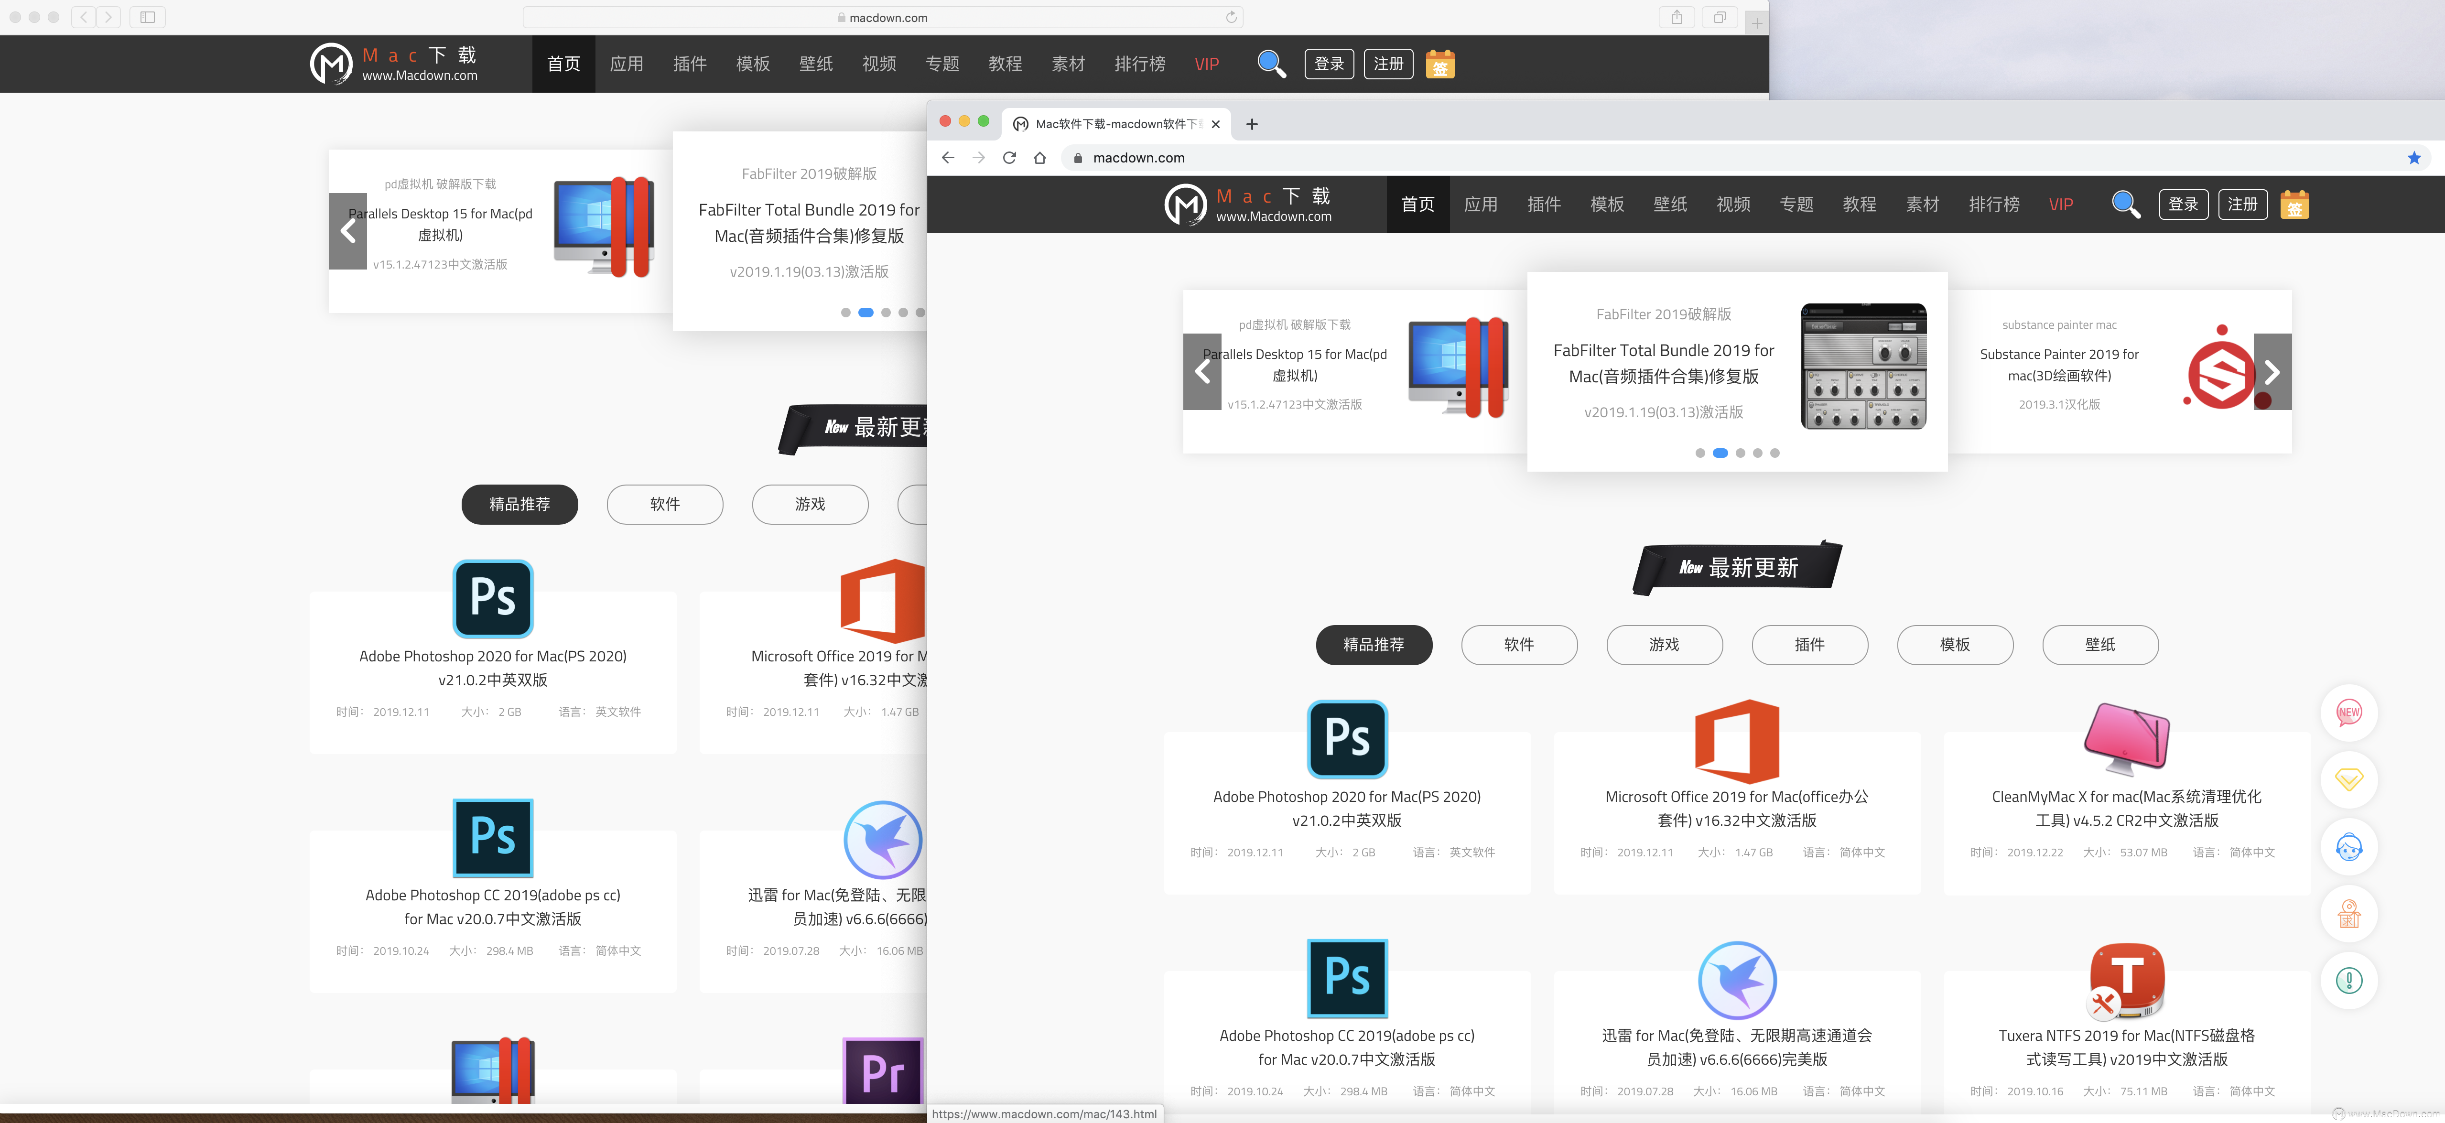The width and height of the screenshot is (2445, 1123).
Task: Select the 精品推荐 filter in Chrome window
Action: point(1374,645)
